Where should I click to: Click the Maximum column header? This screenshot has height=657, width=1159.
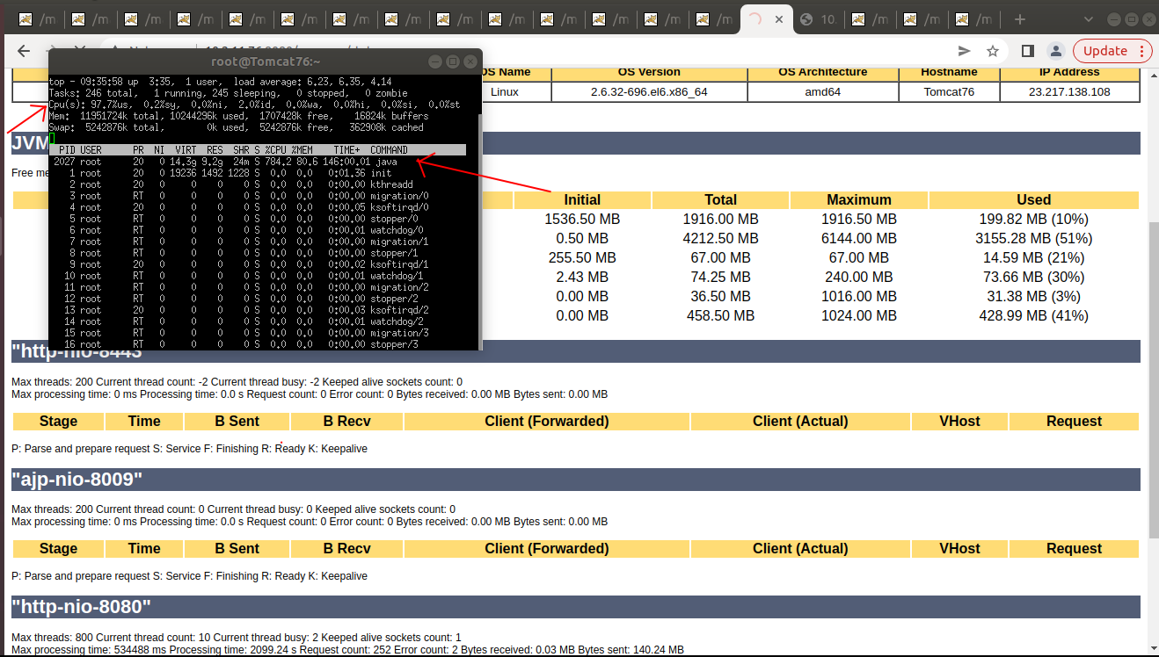click(859, 199)
